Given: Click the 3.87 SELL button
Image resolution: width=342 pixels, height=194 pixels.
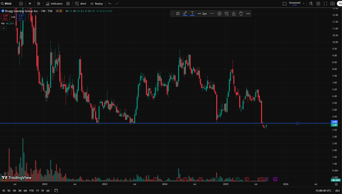Looking at the screenshot, I should coord(5,17).
